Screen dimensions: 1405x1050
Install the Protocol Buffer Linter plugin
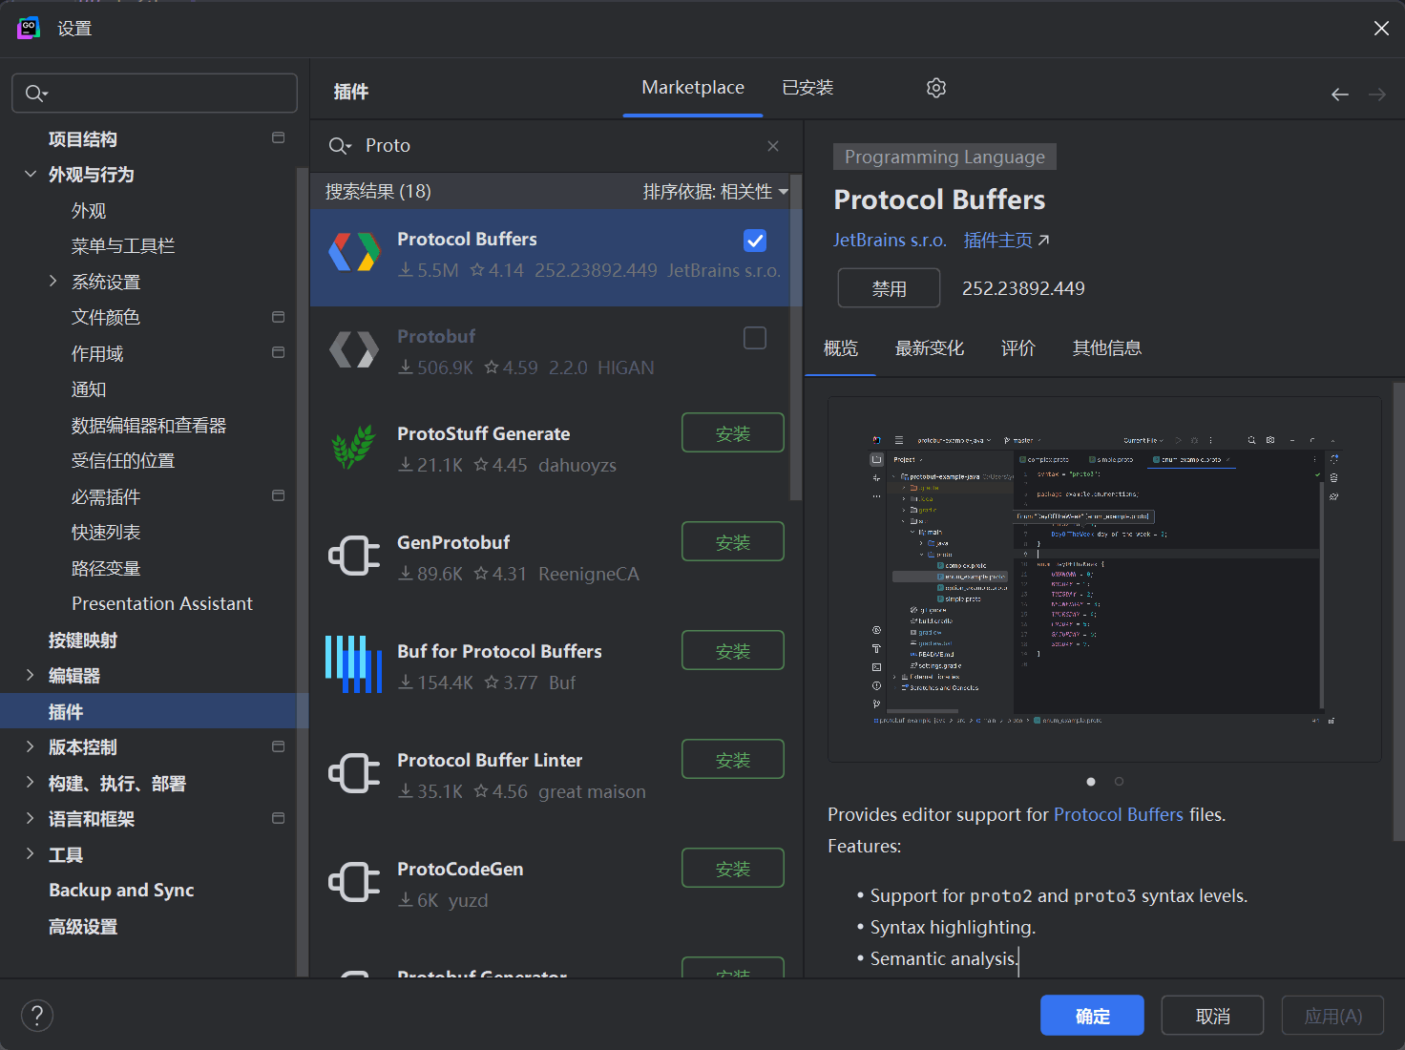pyautogui.click(x=733, y=760)
